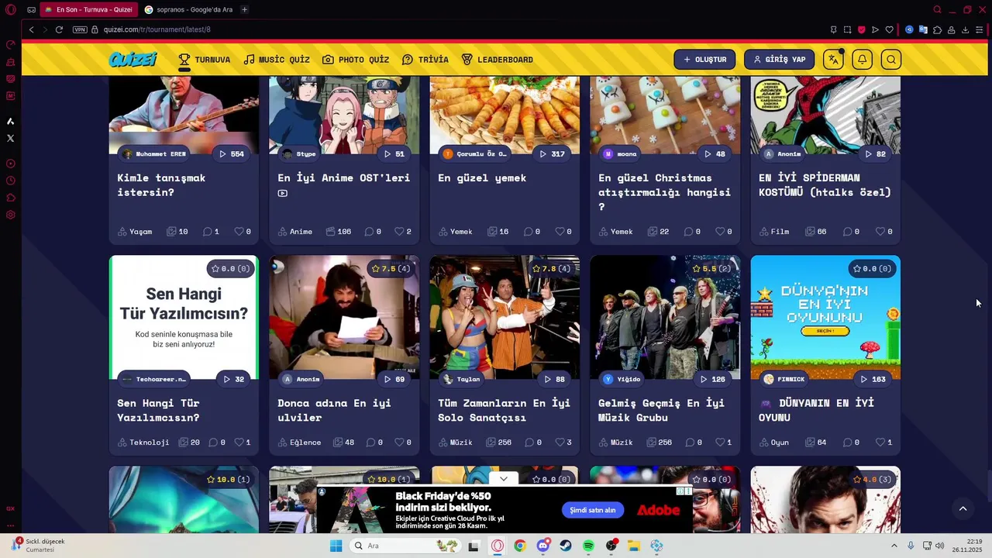The height and width of the screenshot is (558, 992).
Task: Open the sidebar history clock icon
Action: tap(11, 181)
